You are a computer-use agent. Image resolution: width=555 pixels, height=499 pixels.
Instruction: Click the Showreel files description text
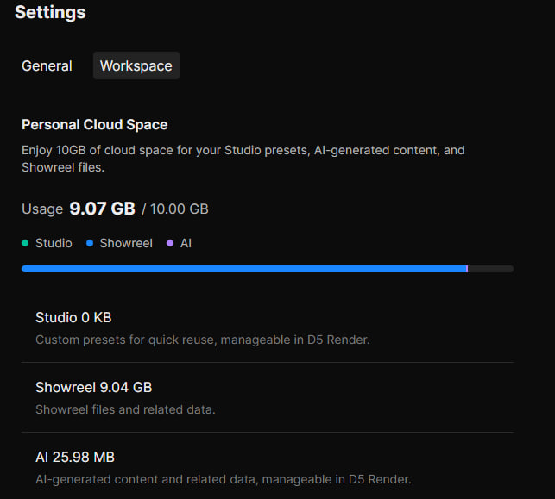(x=125, y=409)
